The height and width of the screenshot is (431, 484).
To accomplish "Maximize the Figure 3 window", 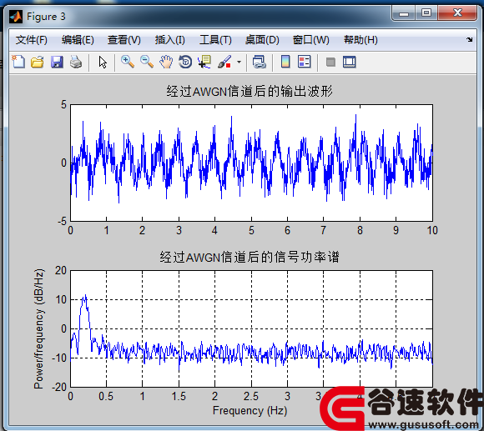I will coord(426,13).
